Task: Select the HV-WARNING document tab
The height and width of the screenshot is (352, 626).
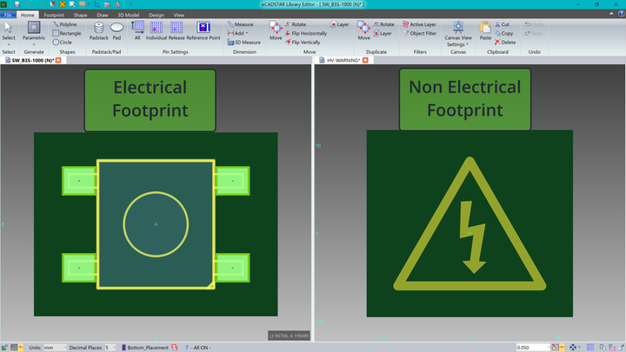Action: point(343,60)
